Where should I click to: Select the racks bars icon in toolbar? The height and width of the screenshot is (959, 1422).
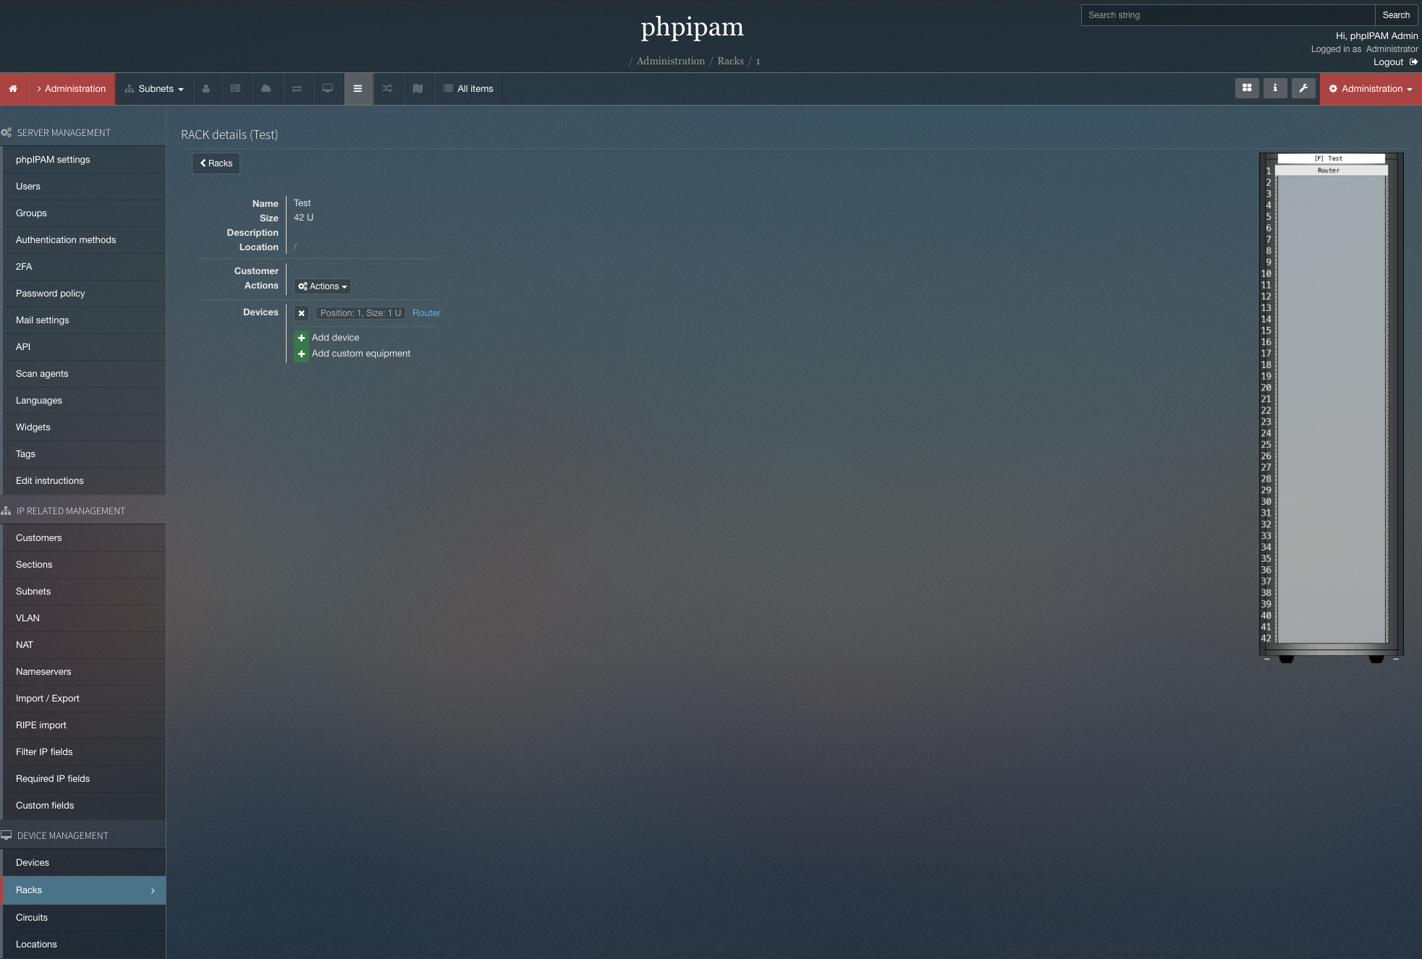357,89
